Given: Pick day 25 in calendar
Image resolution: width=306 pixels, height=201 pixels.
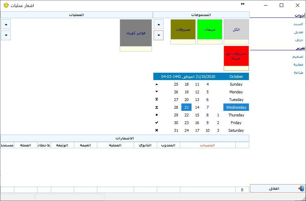Looking at the screenshot, I should (176, 84).
